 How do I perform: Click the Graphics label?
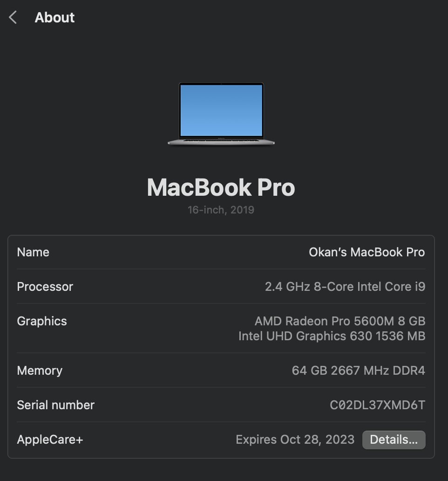[42, 321]
